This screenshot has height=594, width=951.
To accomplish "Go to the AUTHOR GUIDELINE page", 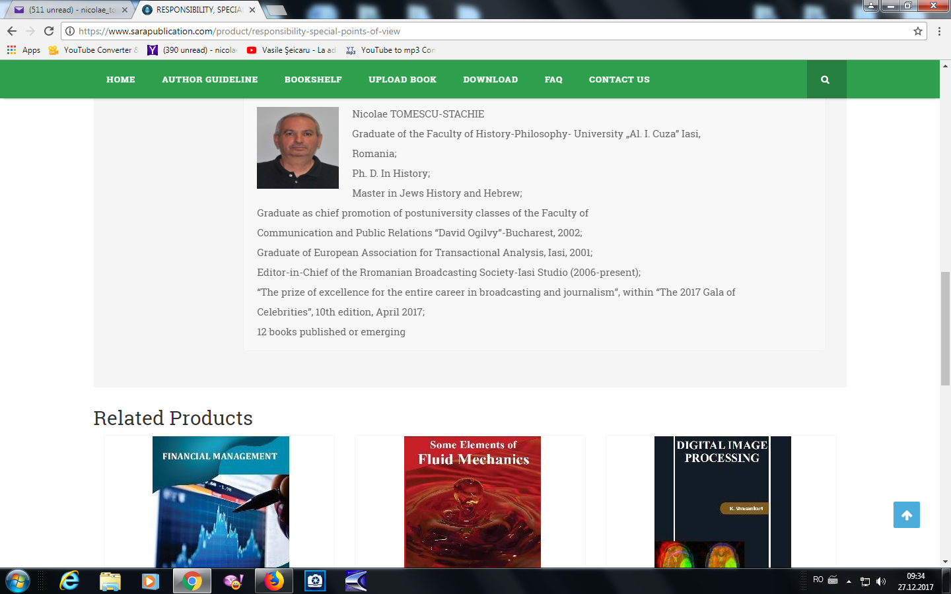I will click(x=210, y=80).
